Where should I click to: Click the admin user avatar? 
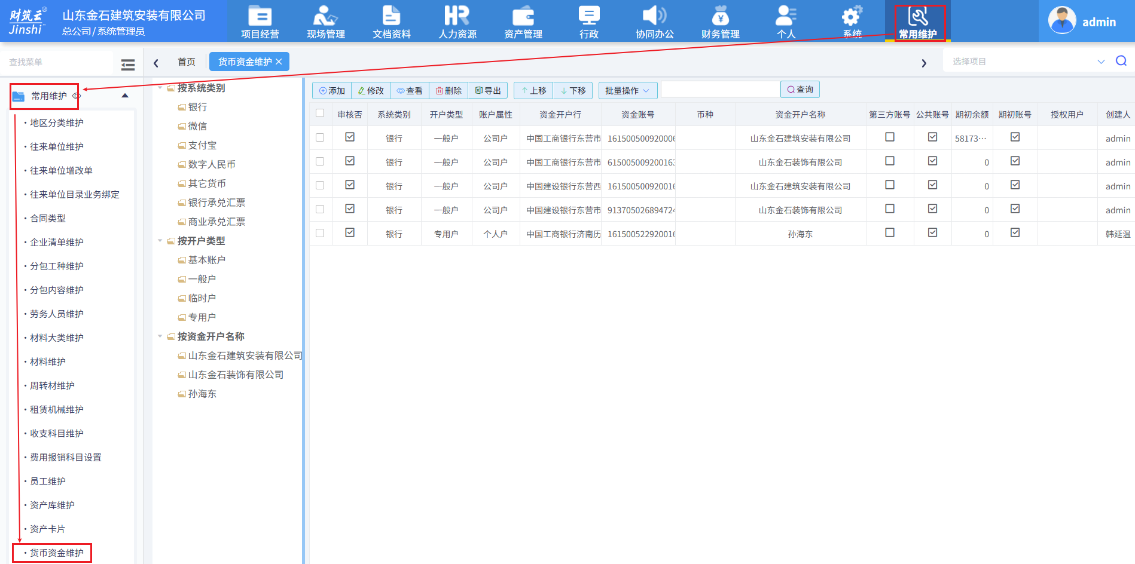point(1062,21)
